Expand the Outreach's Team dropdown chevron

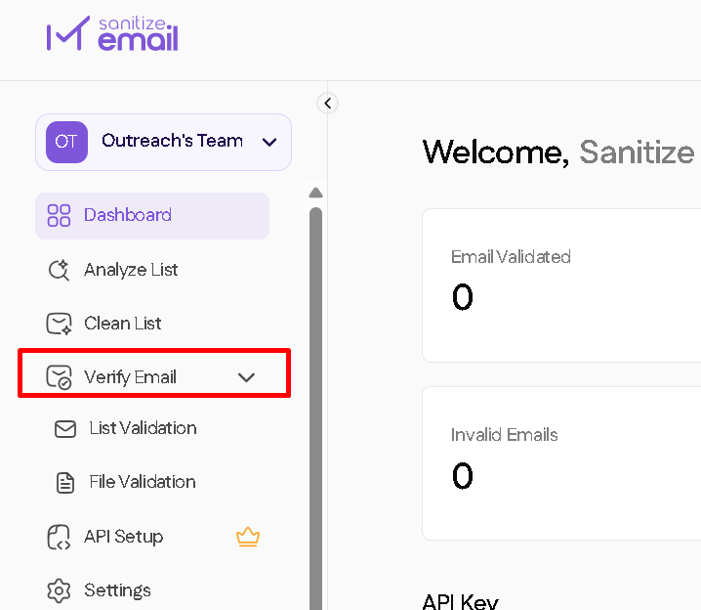[269, 143]
